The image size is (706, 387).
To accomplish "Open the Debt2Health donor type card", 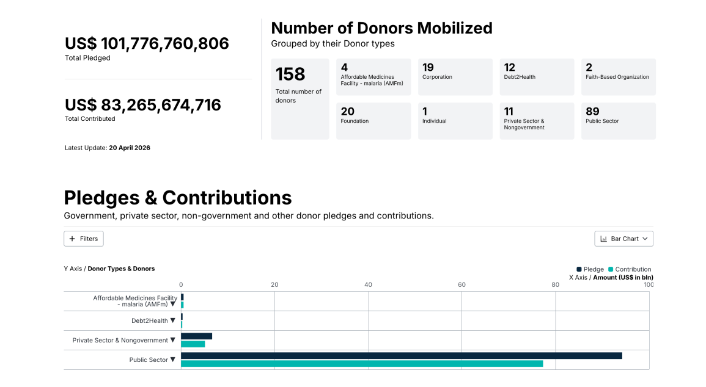I will pyautogui.click(x=537, y=77).
